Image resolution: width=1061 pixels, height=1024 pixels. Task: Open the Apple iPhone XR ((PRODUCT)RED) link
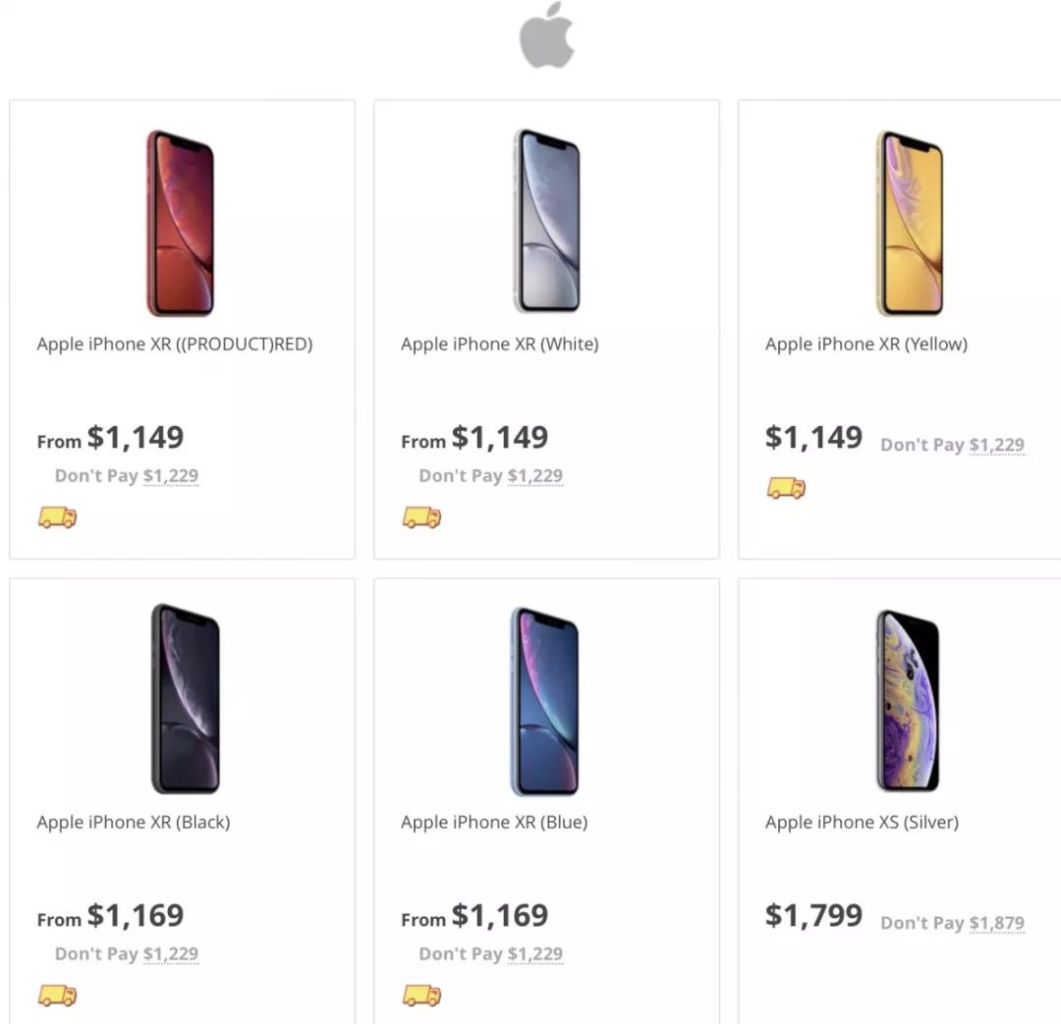[x=175, y=345]
